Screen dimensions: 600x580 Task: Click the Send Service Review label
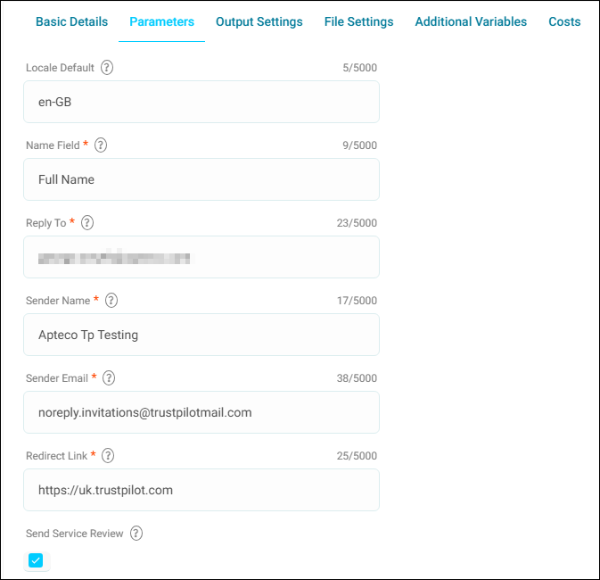74,534
